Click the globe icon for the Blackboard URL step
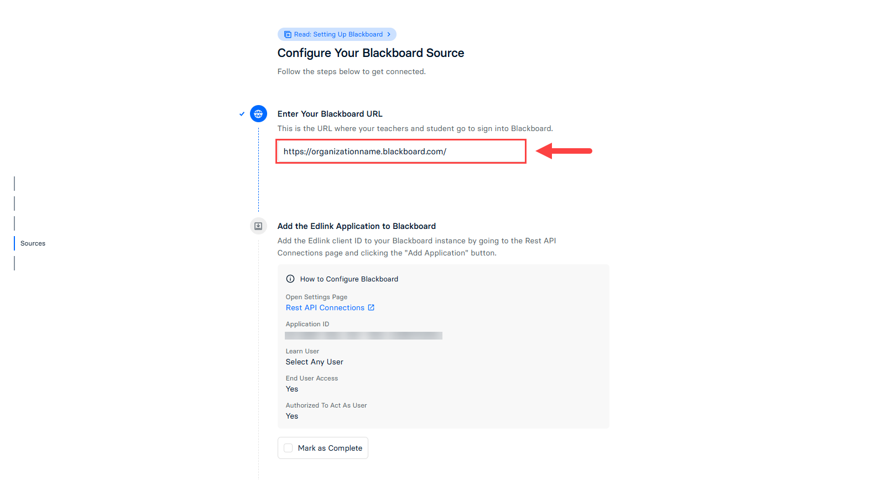Image resolution: width=886 pixels, height=480 pixels. coord(258,113)
